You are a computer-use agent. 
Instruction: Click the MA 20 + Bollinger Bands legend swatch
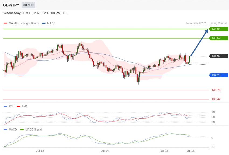pos(5,23)
